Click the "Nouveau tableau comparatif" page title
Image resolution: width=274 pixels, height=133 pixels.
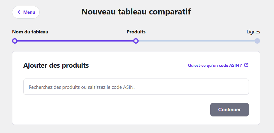pos(136,12)
